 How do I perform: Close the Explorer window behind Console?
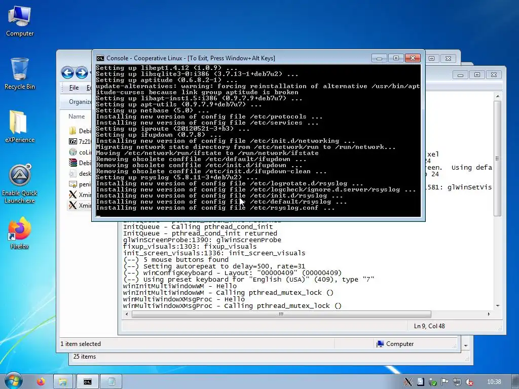pos(448,59)
